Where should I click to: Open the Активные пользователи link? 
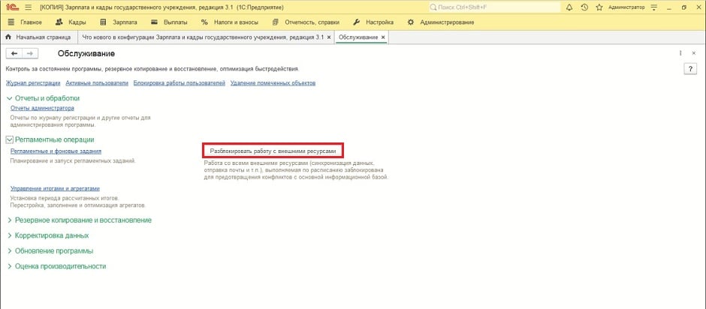tap(97, 83)
